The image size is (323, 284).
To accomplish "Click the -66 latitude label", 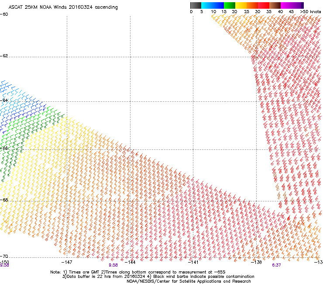I will click(x=4, y=148).
